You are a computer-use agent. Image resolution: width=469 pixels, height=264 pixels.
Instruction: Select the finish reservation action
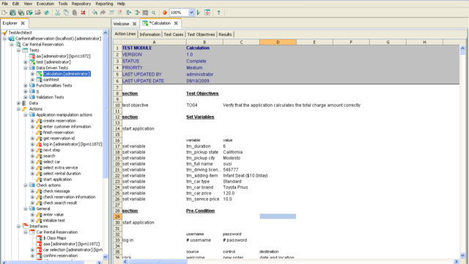tap(59, 132)
